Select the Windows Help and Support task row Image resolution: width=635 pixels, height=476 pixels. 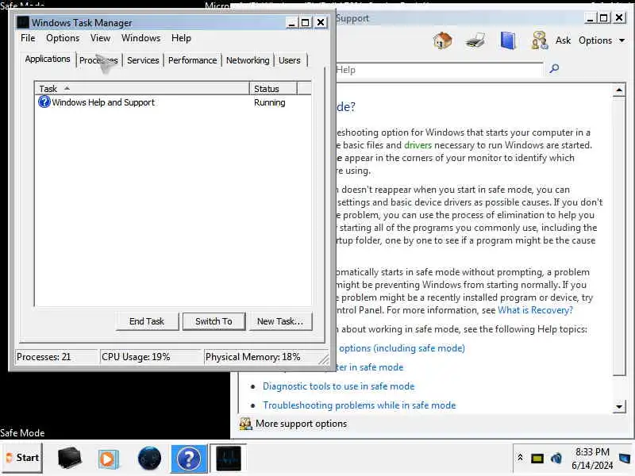(173, 102)
